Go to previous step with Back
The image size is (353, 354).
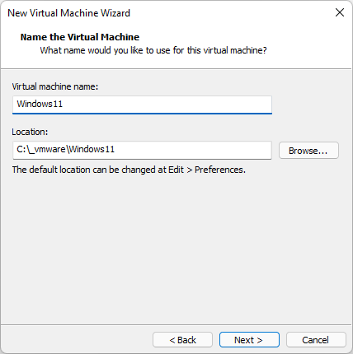click(x=182, y=340)
